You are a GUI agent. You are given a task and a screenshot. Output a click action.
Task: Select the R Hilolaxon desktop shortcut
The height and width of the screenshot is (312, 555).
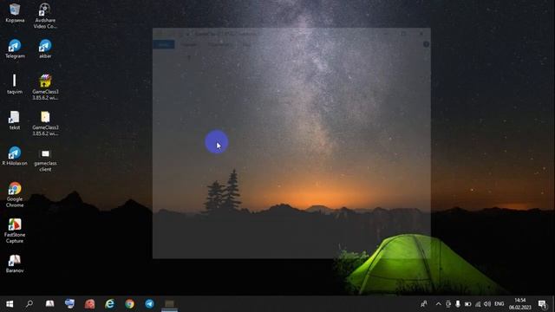pos(15,156)
